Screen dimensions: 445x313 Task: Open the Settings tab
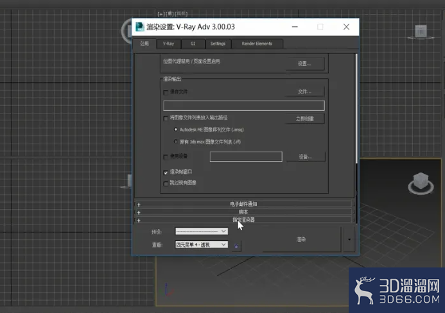218,44
